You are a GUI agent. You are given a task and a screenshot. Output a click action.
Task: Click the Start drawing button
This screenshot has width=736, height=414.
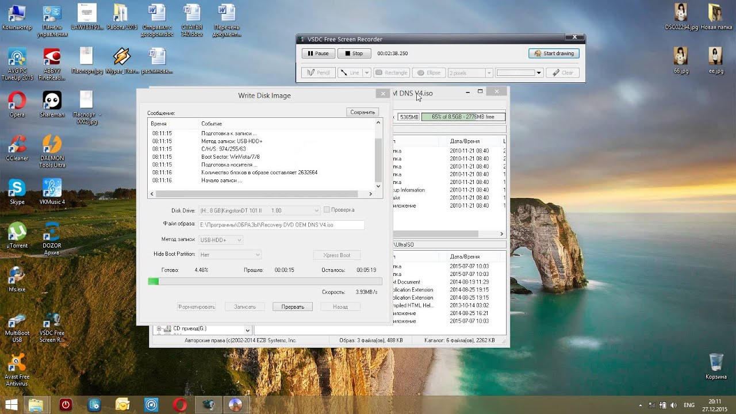(x=554, y=53)
